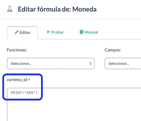The image size is (141, 121).
Task: Click the pencil icon on Editor tab
Action: pos(17,32)
